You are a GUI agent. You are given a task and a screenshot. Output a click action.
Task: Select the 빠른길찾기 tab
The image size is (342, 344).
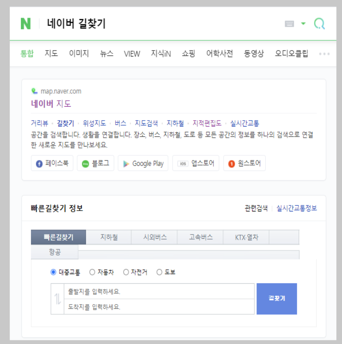click(58, 237)
